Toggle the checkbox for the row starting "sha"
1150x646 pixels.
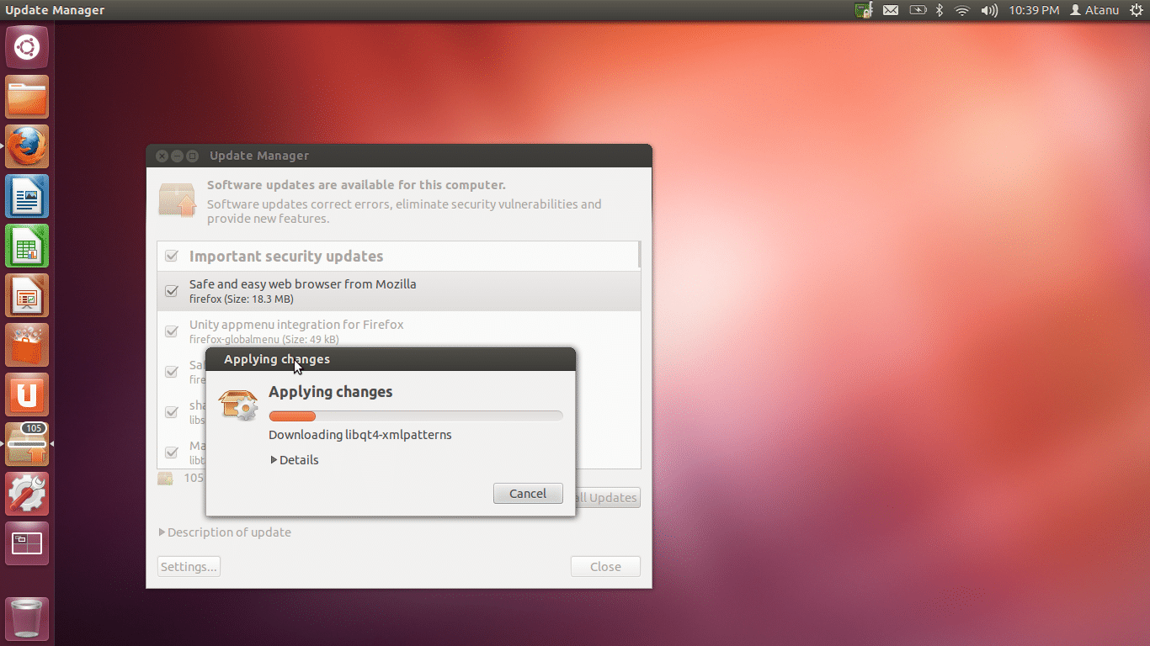click(x=172, y=412)
